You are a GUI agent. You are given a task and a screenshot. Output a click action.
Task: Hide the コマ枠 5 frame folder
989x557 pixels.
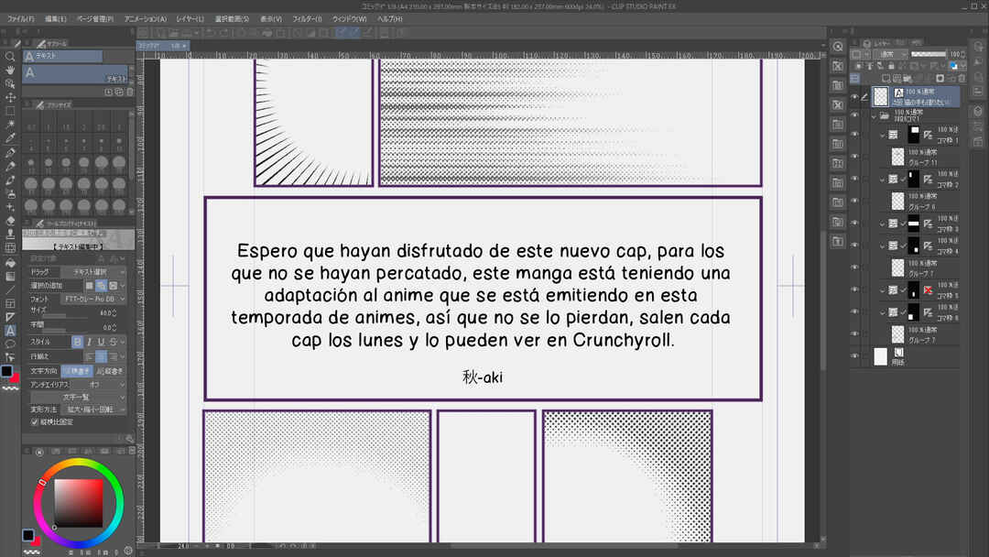point(854,289)
